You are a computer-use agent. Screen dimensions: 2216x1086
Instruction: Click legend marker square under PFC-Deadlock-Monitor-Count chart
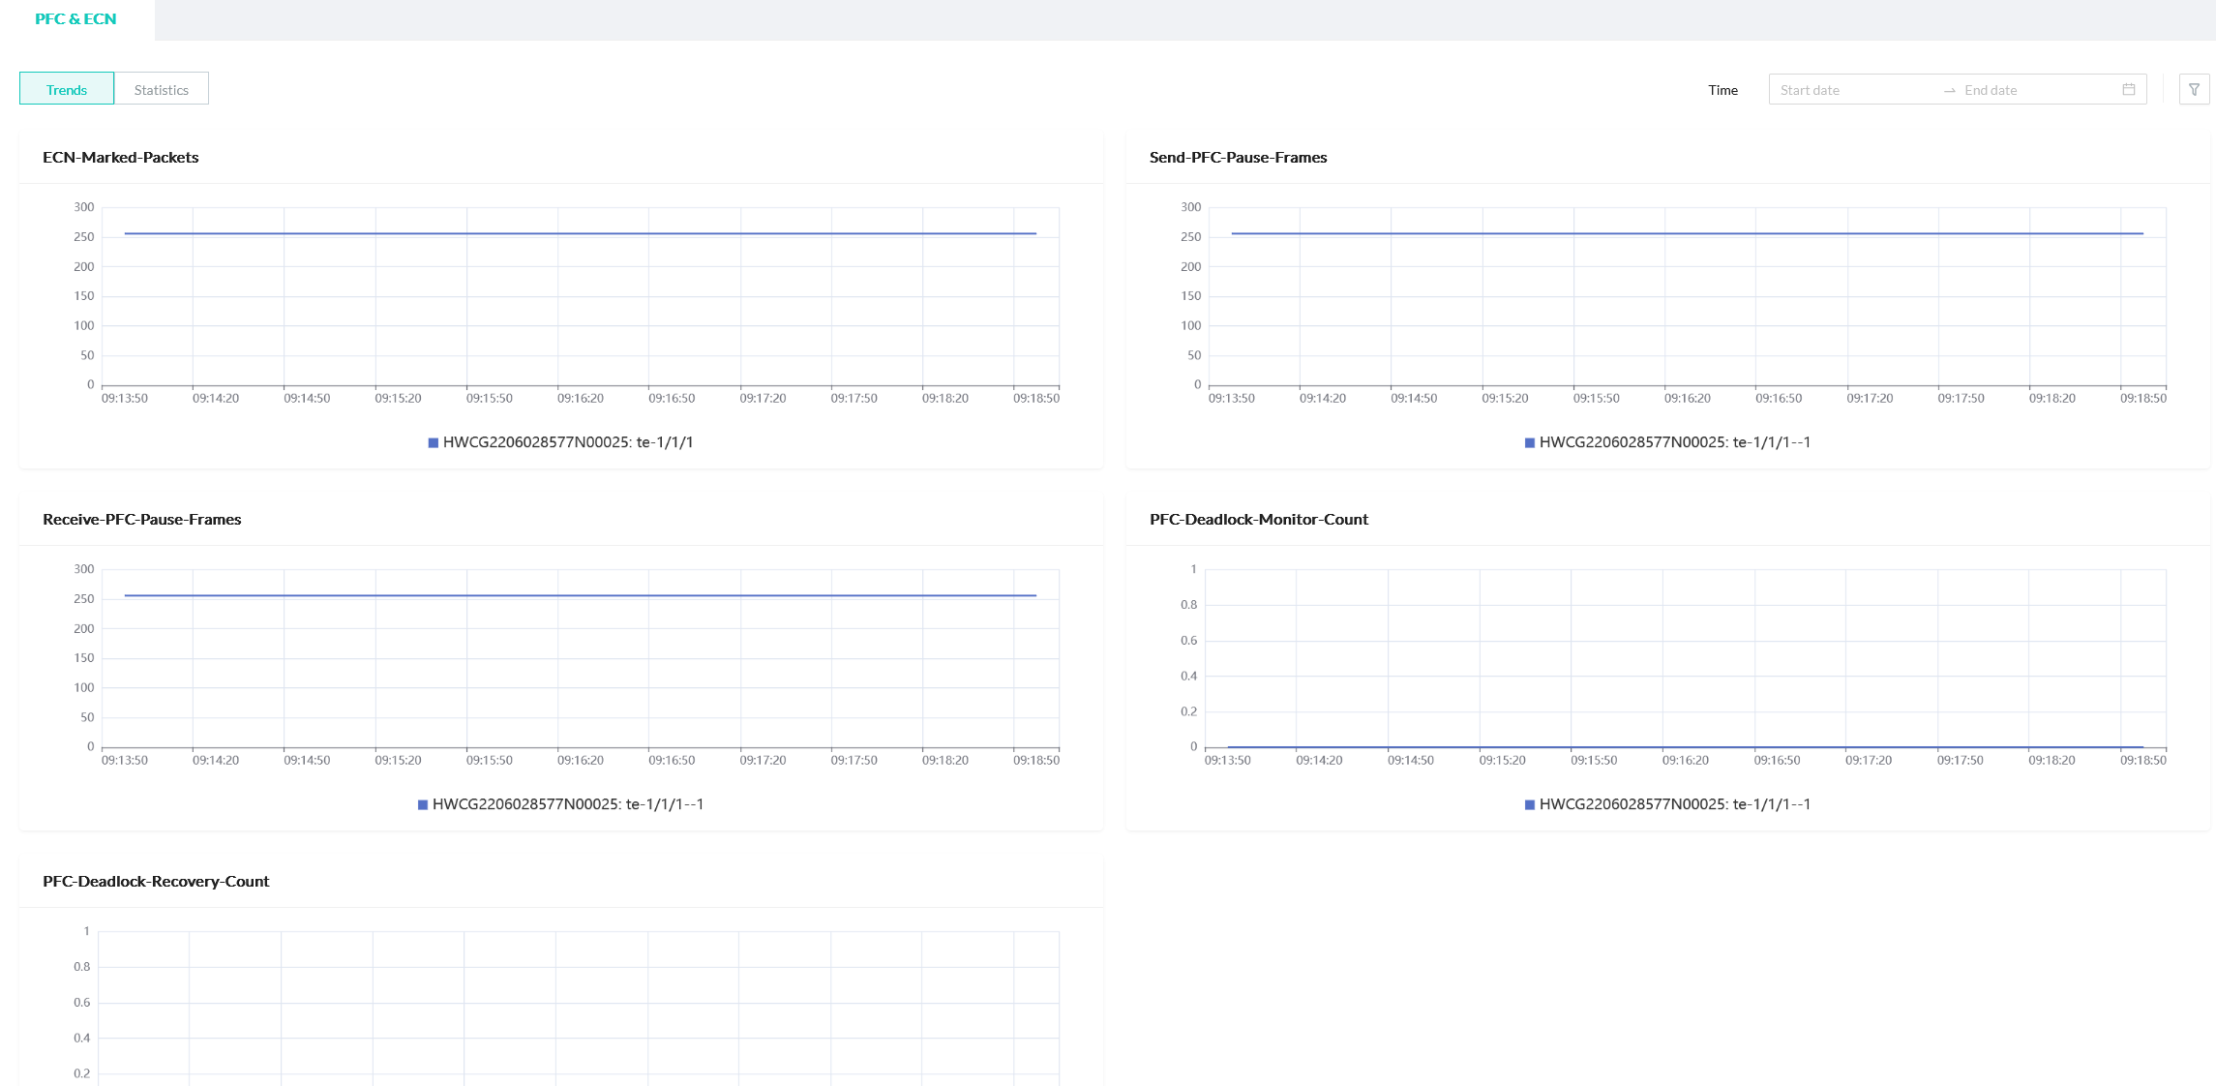1530,804
